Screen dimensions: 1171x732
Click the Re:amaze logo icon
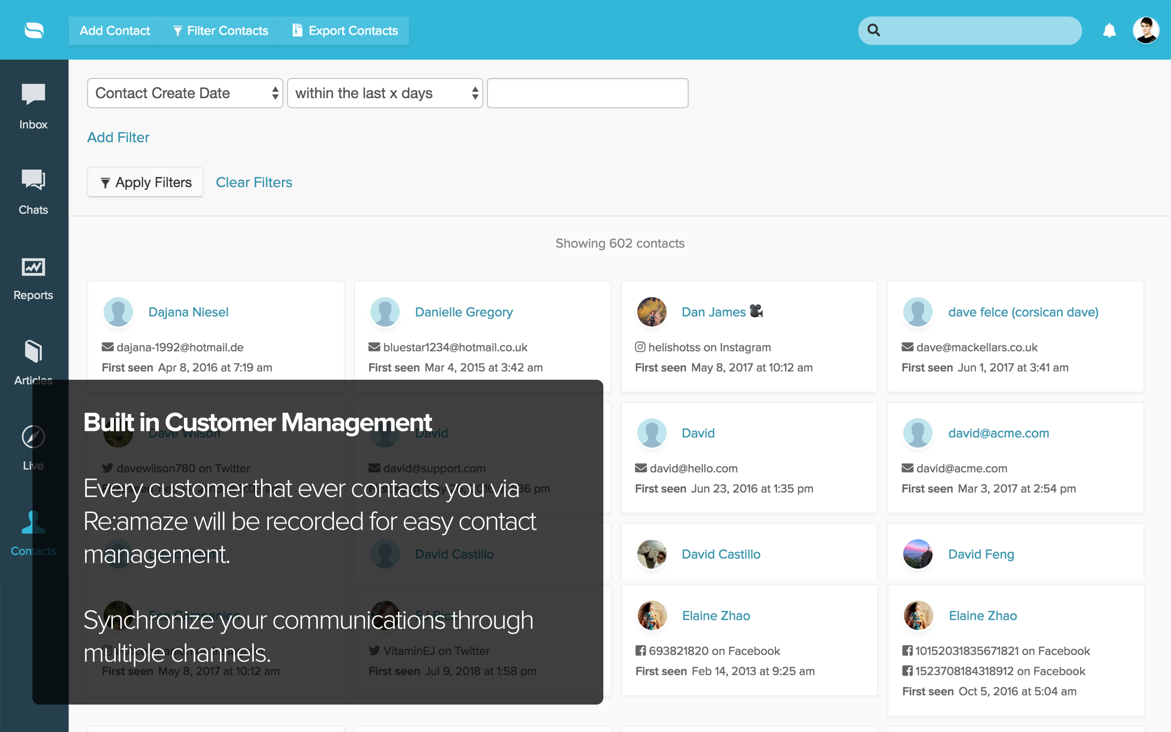(x=34, y=30)
